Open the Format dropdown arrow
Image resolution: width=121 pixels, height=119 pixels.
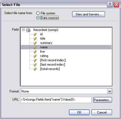point(110,91)
